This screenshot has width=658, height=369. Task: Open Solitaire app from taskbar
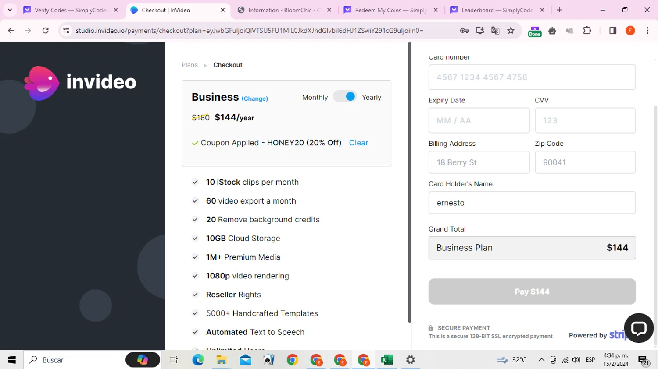(269, 360)
